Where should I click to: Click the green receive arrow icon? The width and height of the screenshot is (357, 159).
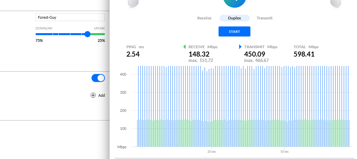pos(184,47)
